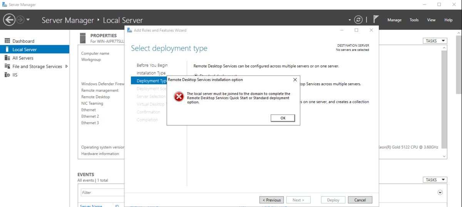This screenshot has height=207, width=462.
Task: Open the Tools menu
Action: pyautogui.click(x=414, y=20)
